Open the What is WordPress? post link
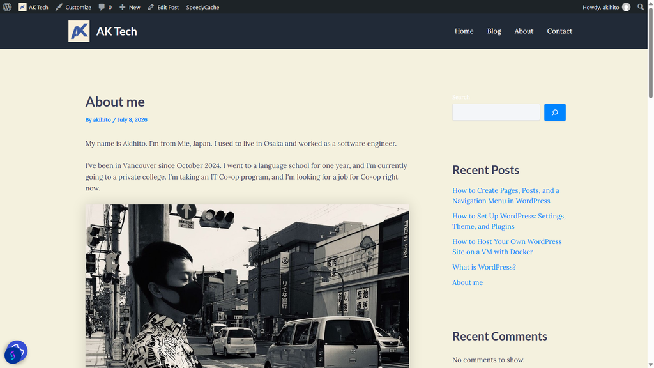This screenshot has width=654, height=368. click(484, 267)
